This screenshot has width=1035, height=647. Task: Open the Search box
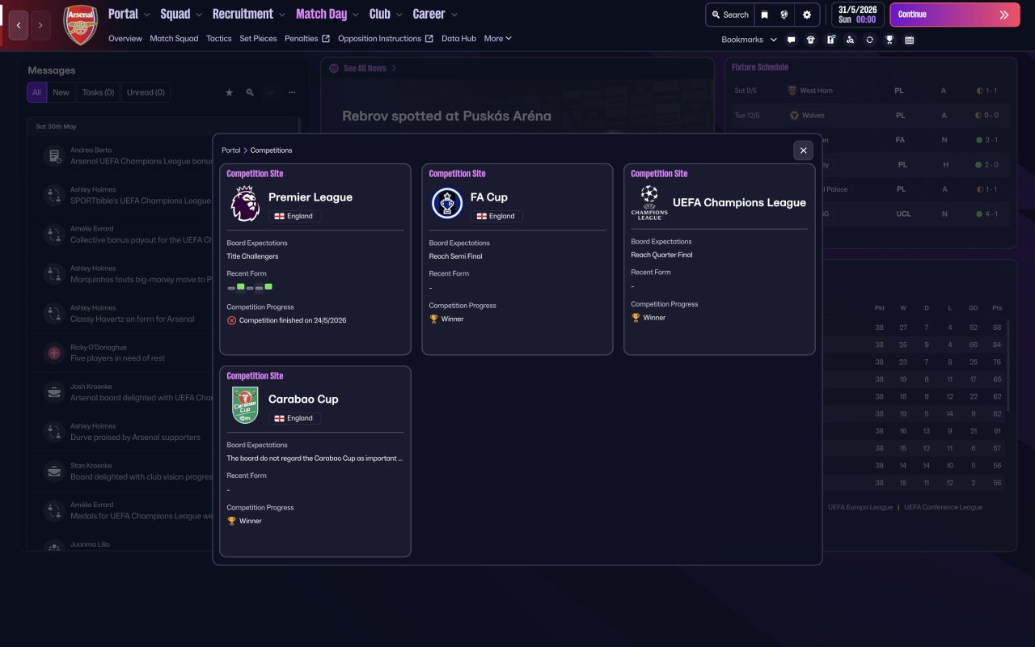[730, 15]
